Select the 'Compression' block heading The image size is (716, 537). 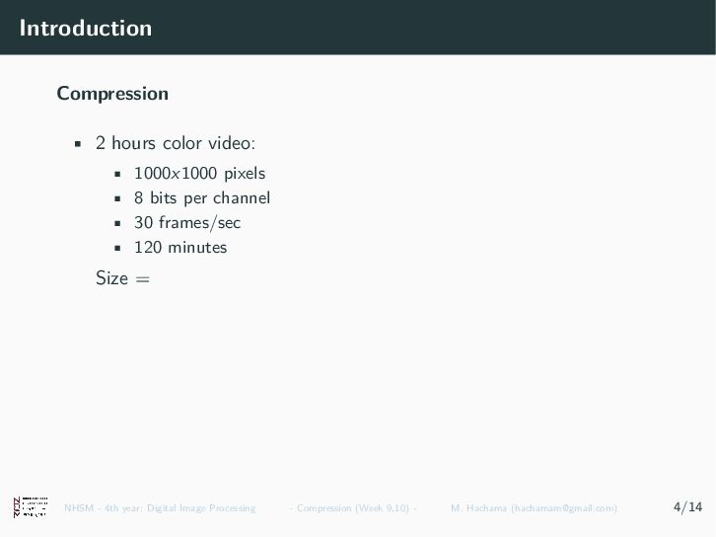pos(112,94)
